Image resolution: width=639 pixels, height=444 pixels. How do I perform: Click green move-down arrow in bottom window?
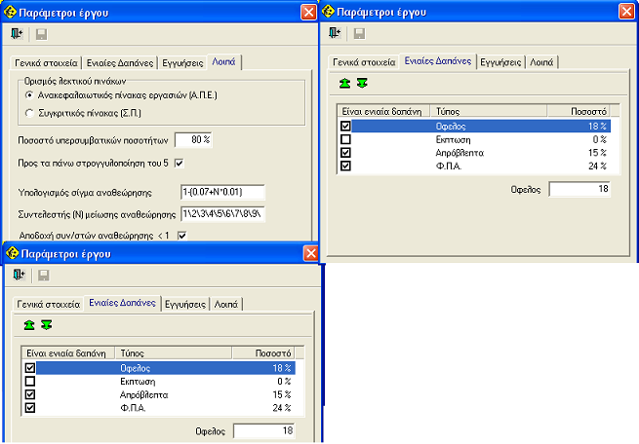pos(46,324)
